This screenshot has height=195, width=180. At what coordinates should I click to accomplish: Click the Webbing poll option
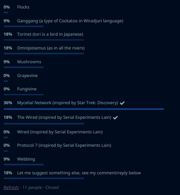pos(26,159)
